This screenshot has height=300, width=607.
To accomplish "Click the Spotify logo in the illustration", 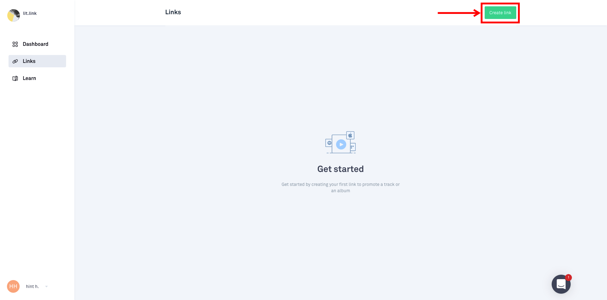I will click(x=329, y=143).
